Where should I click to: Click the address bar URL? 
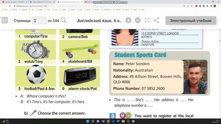[32, 6]
